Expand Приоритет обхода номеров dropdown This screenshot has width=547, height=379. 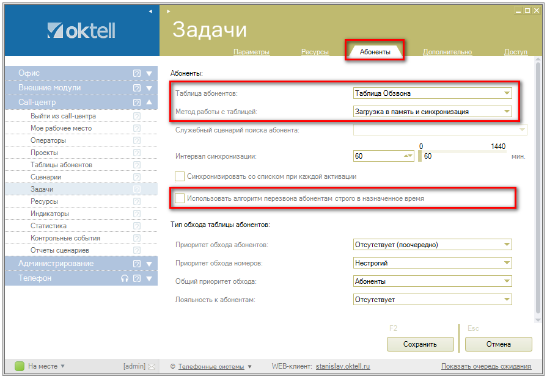point(507,263)
